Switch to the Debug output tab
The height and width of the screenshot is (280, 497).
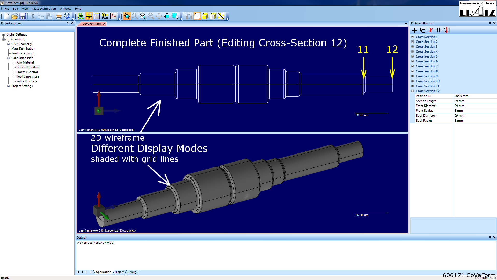pos(132,272)
